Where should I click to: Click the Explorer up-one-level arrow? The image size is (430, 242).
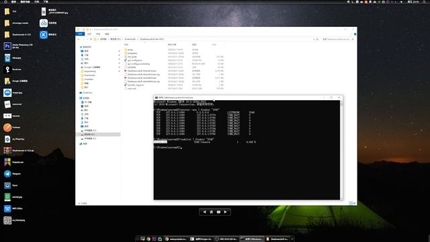[91, 39]
